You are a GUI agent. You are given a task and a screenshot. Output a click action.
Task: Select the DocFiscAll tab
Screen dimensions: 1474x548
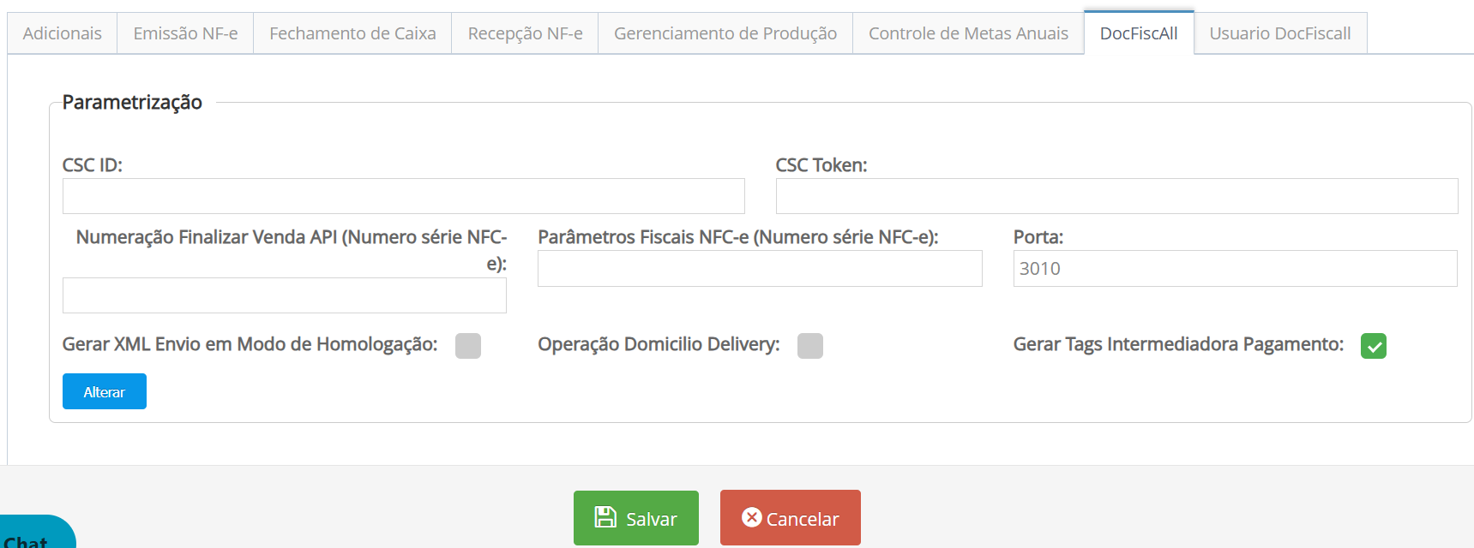point(1139,33)
